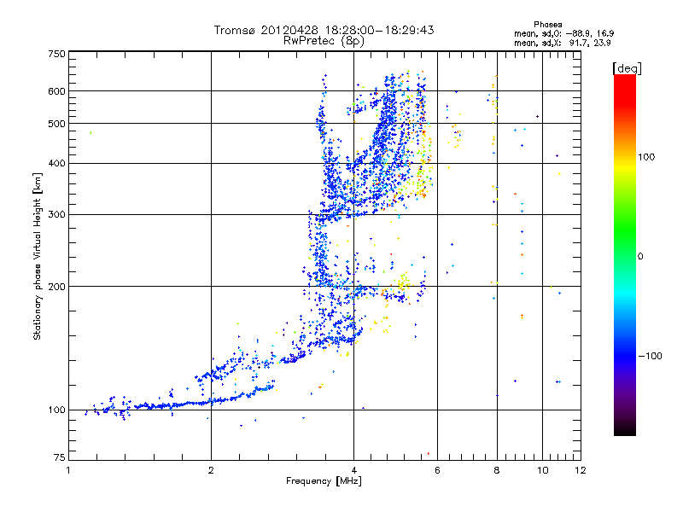
Task: Click the "10" frequency axis label
Action: point(543,470)
